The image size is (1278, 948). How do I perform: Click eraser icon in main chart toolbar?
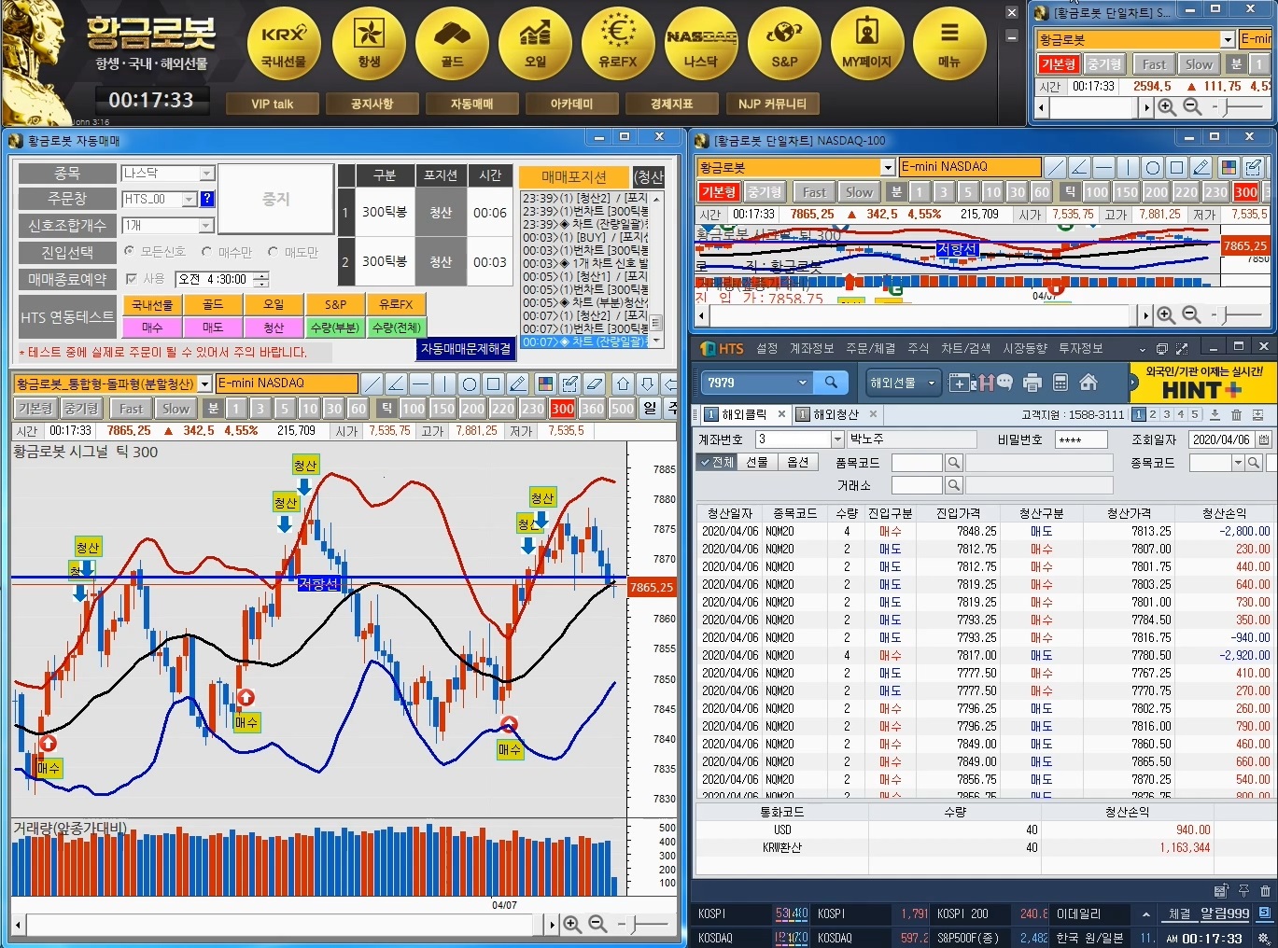point(594,383)
